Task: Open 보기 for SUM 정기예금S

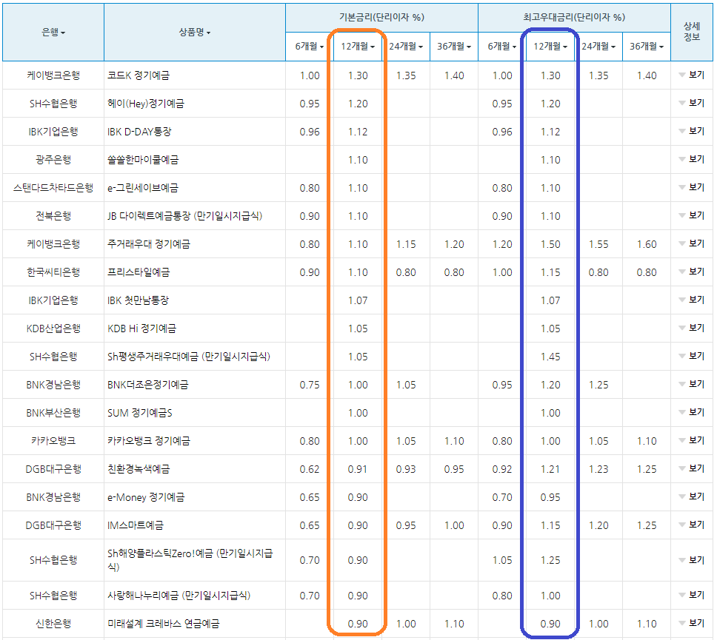Action: tap(692, 412)
